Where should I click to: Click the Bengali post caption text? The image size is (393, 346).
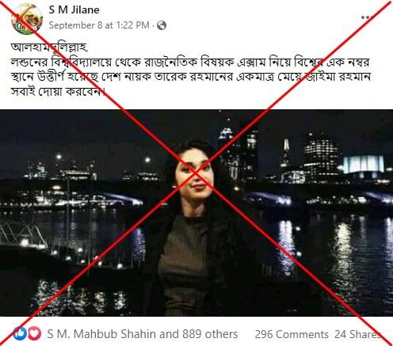click(x=191, y=70)
